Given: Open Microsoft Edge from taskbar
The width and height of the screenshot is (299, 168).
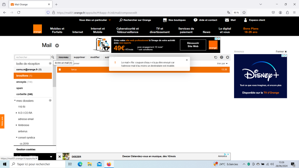Looking at the screenshot, I should click(80, 164).
